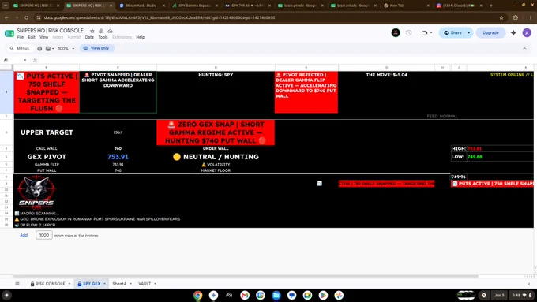Viewport: 537px width, 302px height.
Task: Select the HUNTING: SPY cell
Action: (x=216, y=92)
